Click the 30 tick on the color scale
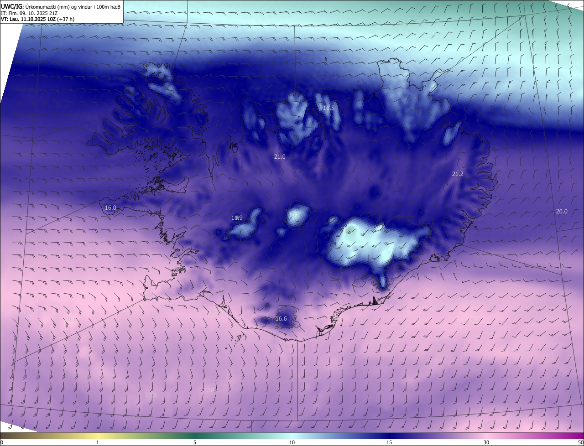584x446 pixels. 486,442
